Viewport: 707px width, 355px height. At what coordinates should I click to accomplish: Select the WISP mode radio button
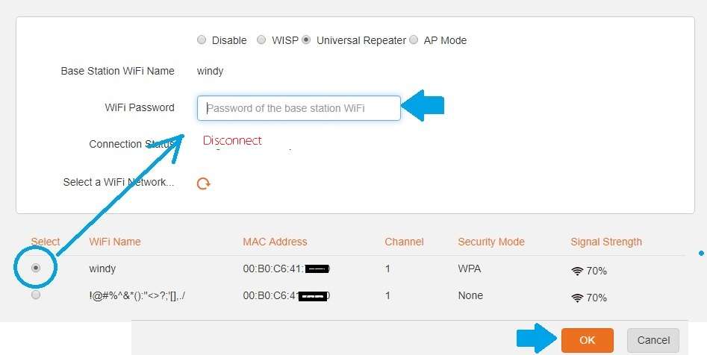[261, 40]
